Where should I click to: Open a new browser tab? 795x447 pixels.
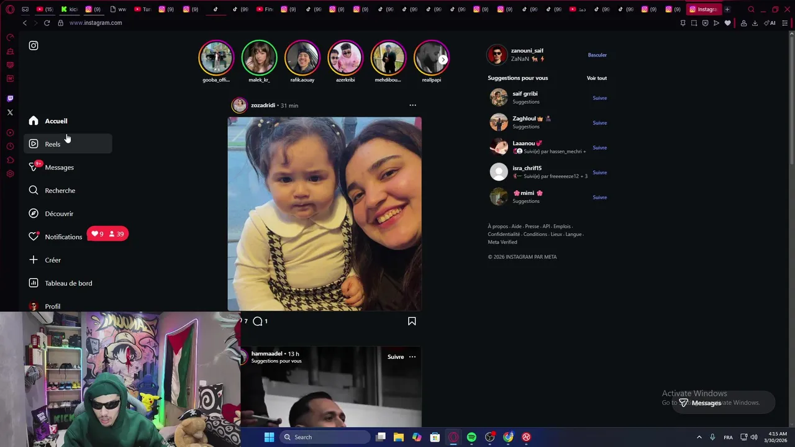(x=727, y=9)
